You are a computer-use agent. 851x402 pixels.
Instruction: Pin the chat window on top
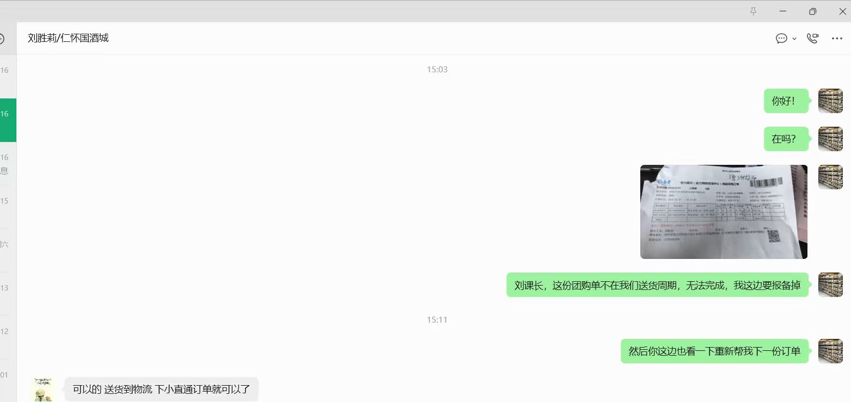pyautogui.click(x=754, y=11)
